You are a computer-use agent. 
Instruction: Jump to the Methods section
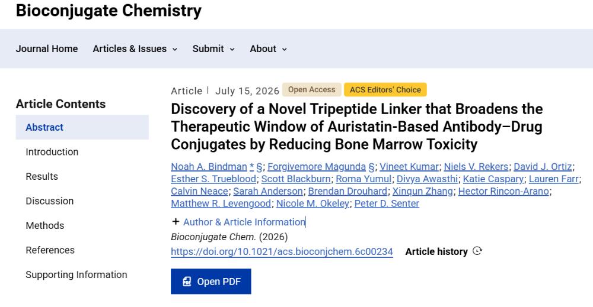44,225
